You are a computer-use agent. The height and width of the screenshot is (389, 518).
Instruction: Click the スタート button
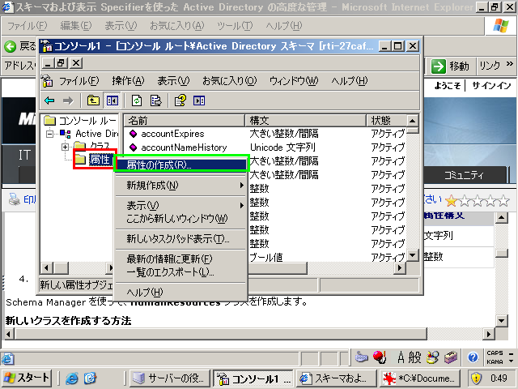pos(27,378)
